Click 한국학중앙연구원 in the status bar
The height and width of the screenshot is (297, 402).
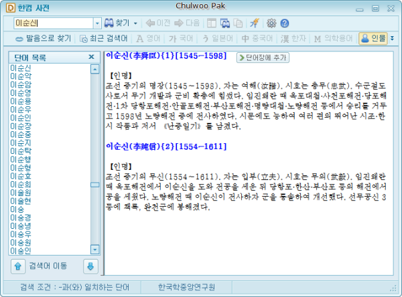(186, 287)
